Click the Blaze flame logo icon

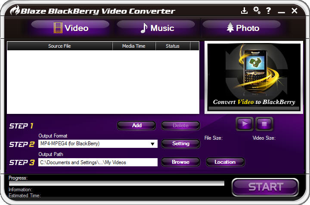coord(15,10)
